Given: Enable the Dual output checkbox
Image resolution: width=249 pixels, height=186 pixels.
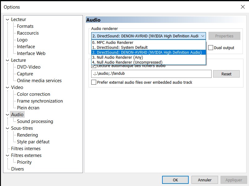Looking at the screenshot, I should [211, 48].
